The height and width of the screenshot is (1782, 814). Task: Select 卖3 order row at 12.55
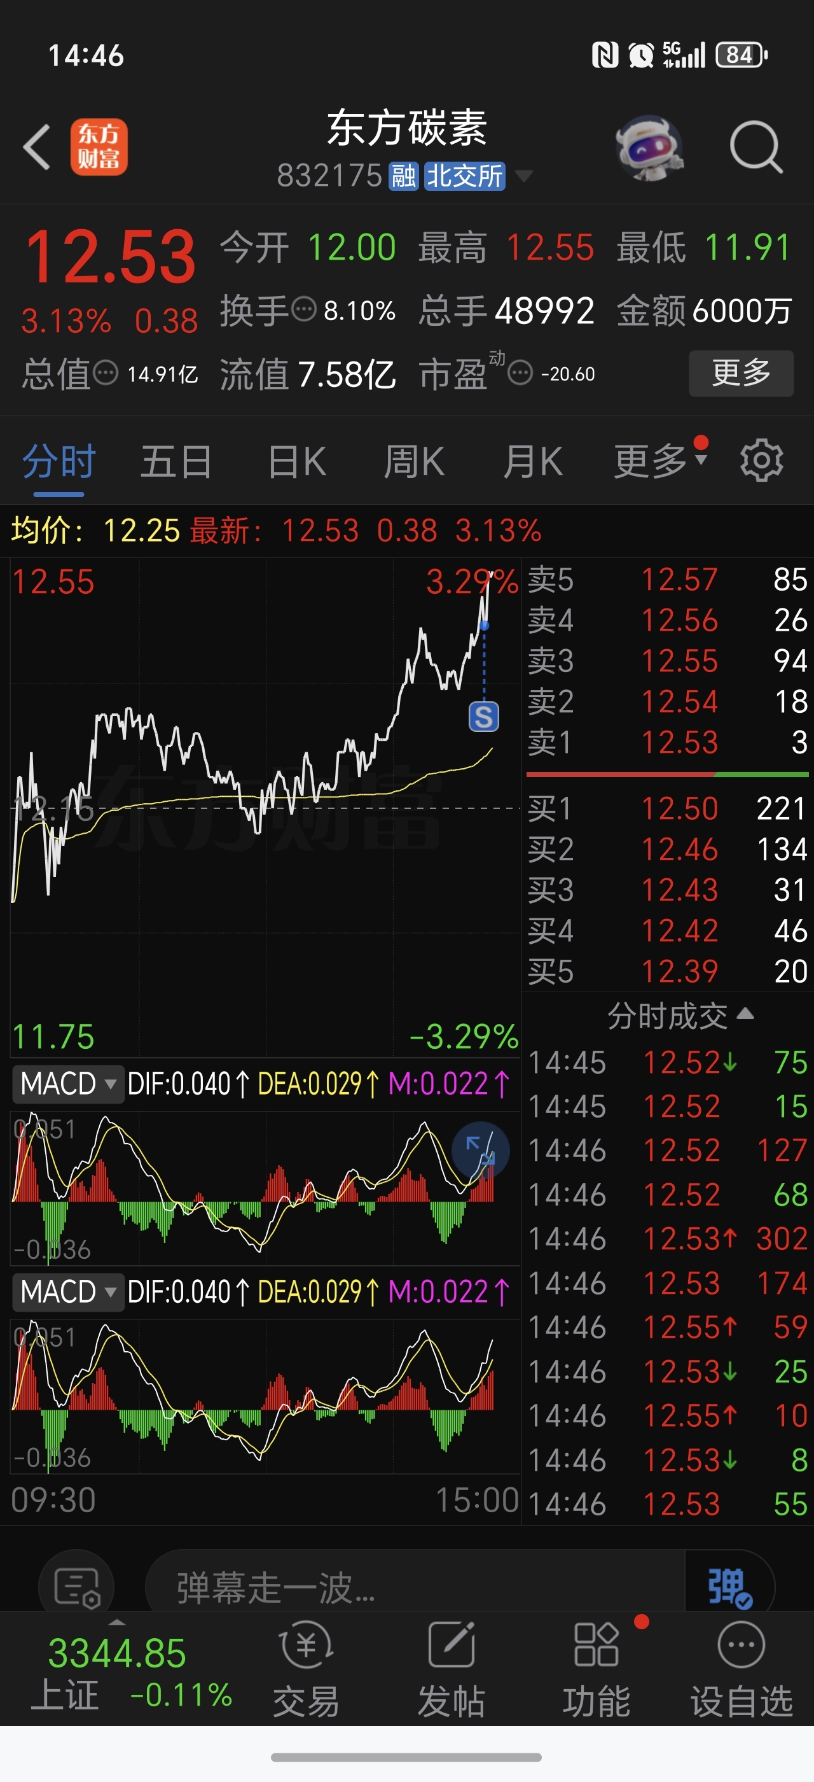(668, 661)
